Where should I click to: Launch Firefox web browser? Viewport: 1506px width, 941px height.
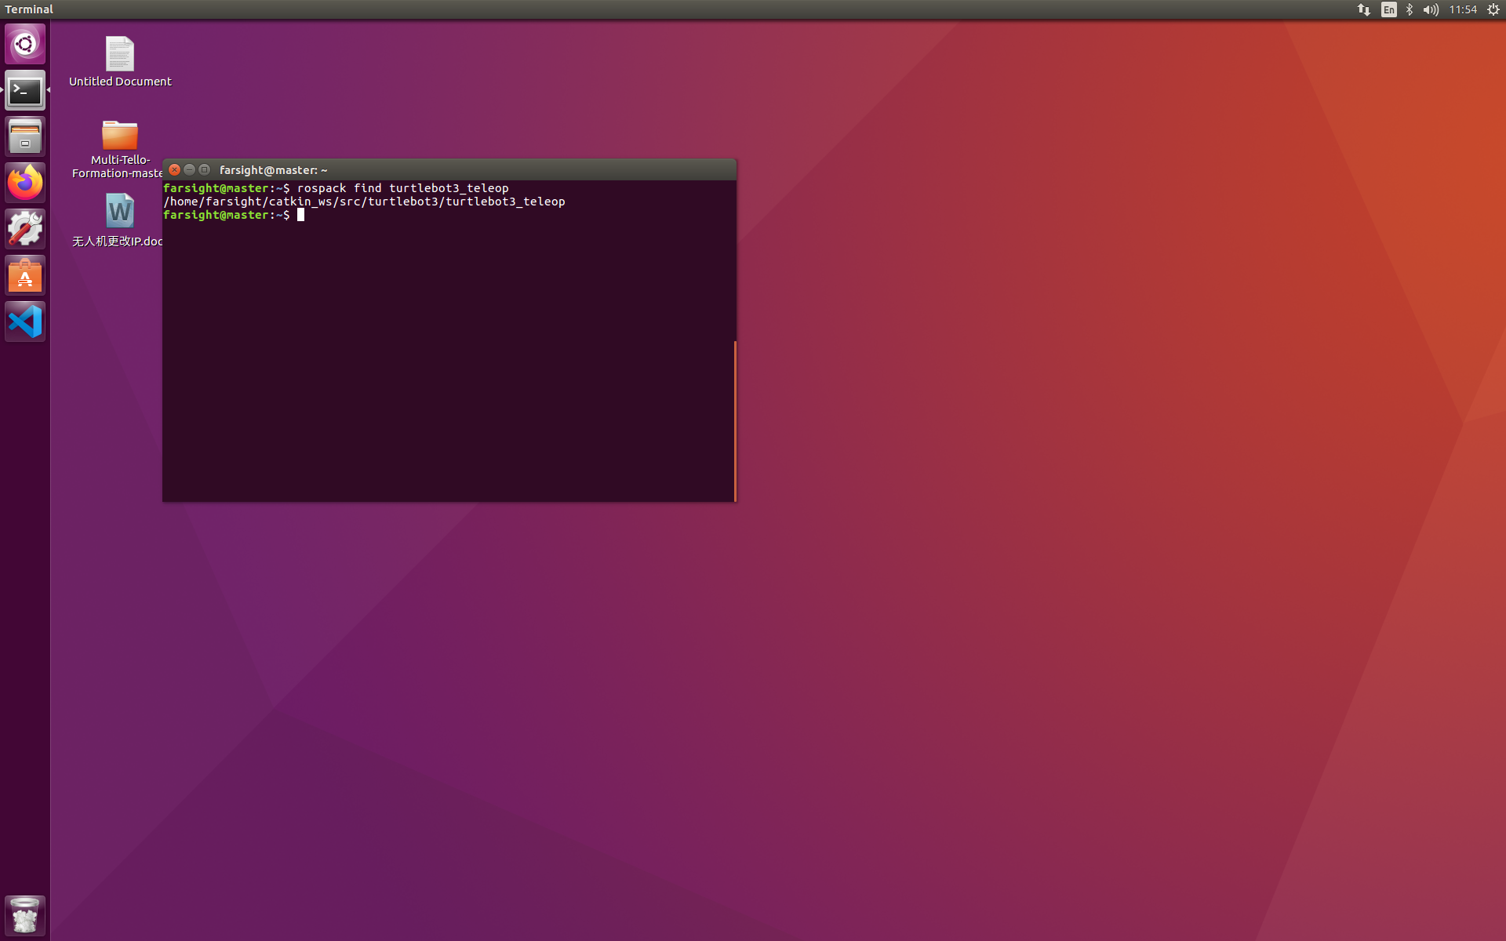pos(25,183)
